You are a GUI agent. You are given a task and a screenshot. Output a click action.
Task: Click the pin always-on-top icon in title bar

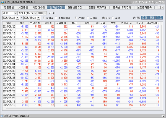pyautogui.click(x=149, y=2)
